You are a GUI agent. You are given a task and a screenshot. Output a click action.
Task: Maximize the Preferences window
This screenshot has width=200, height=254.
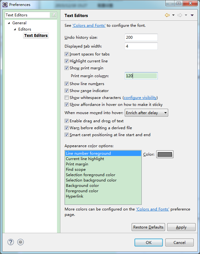(179, 3)
